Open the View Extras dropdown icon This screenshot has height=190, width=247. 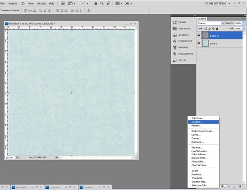pyautogui.click(x=72, y=3)
